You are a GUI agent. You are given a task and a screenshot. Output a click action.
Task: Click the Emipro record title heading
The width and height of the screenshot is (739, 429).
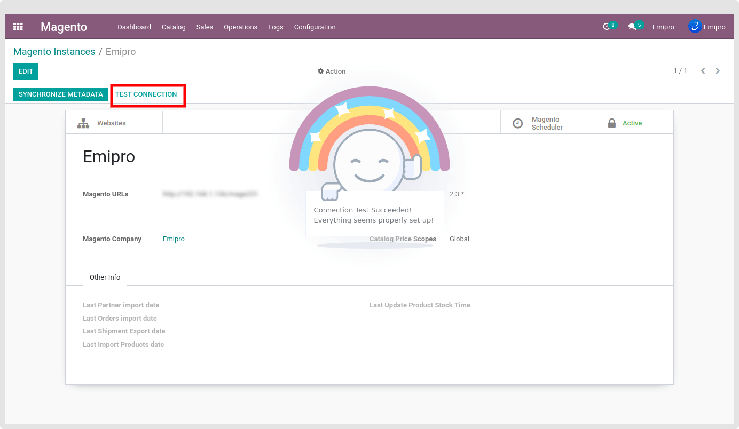pyautogui.click(x=109, y=157)
